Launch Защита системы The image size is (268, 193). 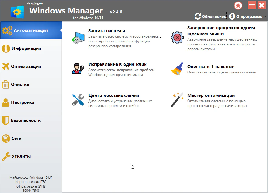tap(107, 31)
